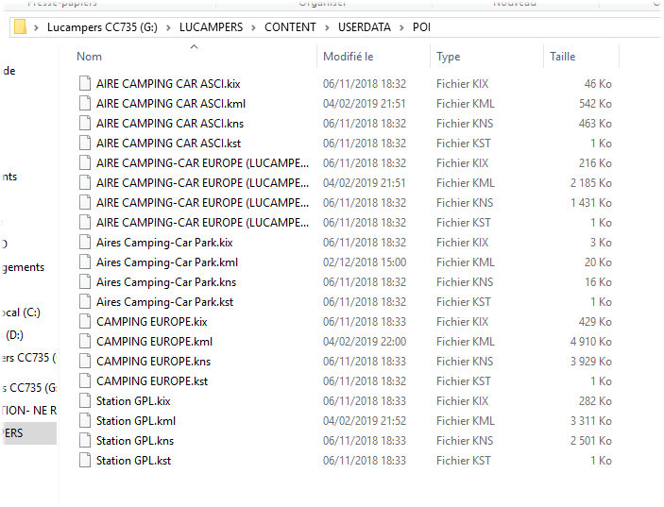
Task: Click the file icon of CAMPING EUROPE.kns
Action: 86,362
